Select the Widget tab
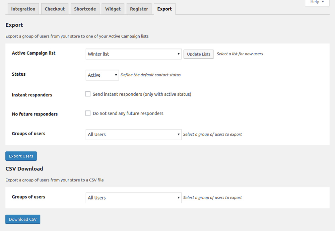The width and height of the screenshot is (335, 231). [x=113, y=9]
